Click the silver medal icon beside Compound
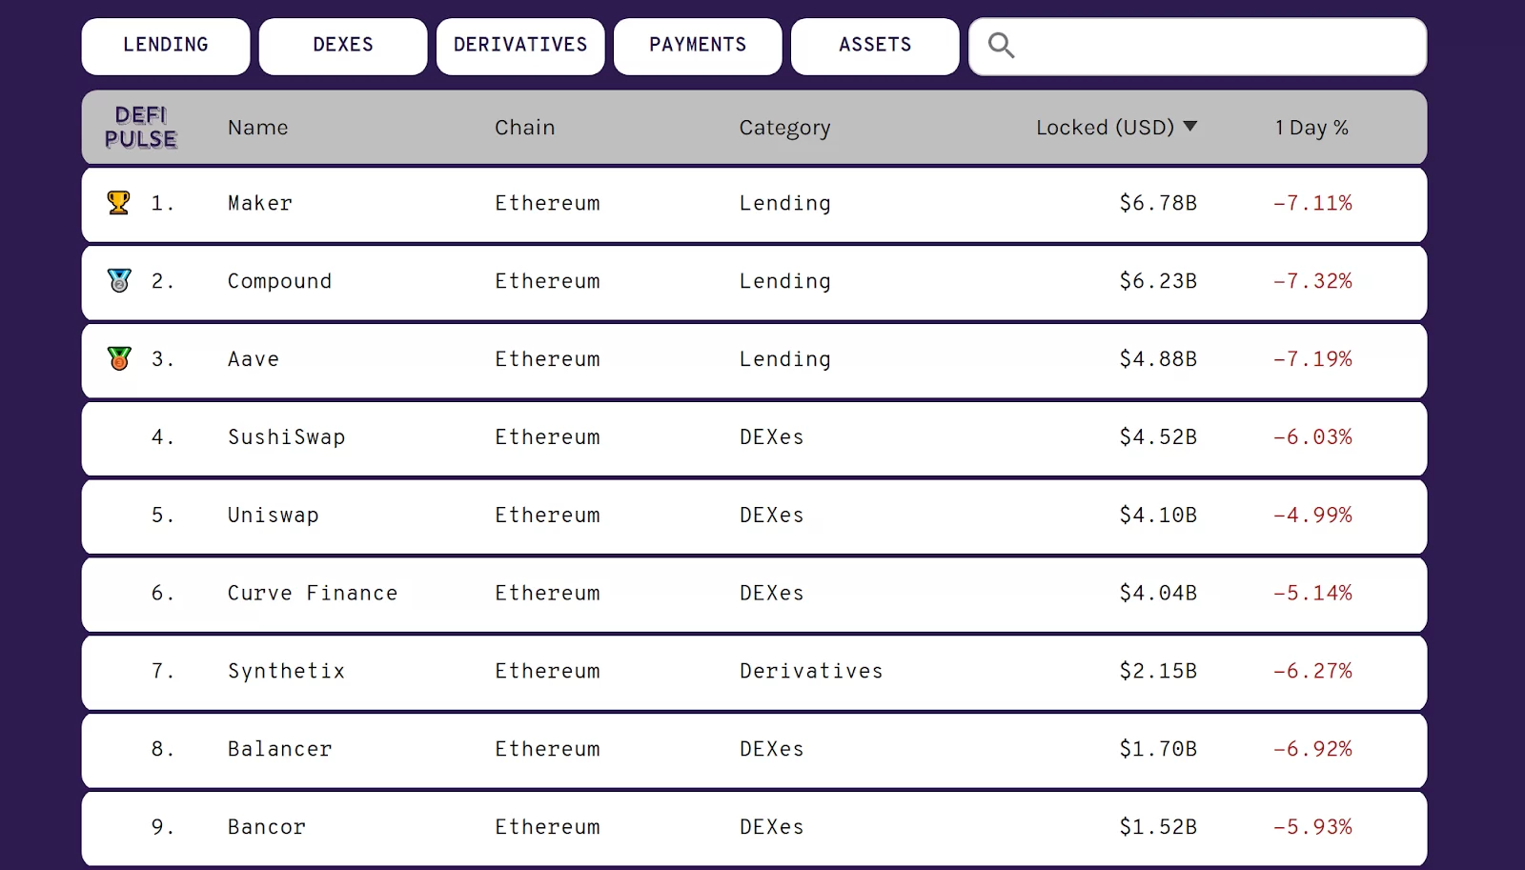1525x870 pixels. click(119, 280)
